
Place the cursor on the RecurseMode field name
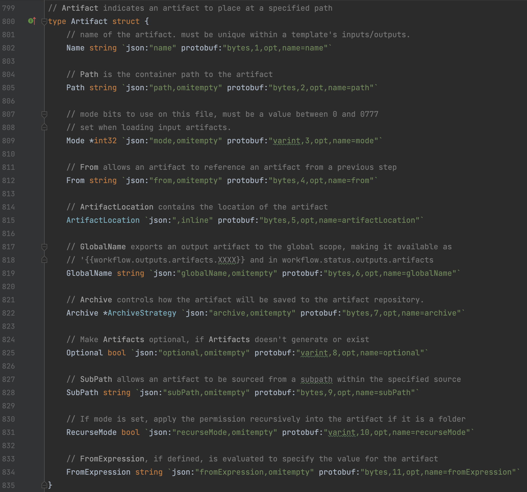coord(91,432)
